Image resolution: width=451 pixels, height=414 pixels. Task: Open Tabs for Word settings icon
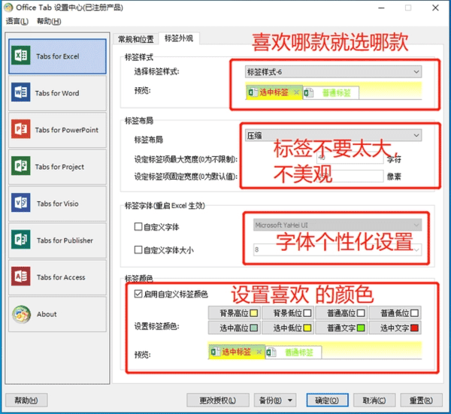click(x=21, y=92)
